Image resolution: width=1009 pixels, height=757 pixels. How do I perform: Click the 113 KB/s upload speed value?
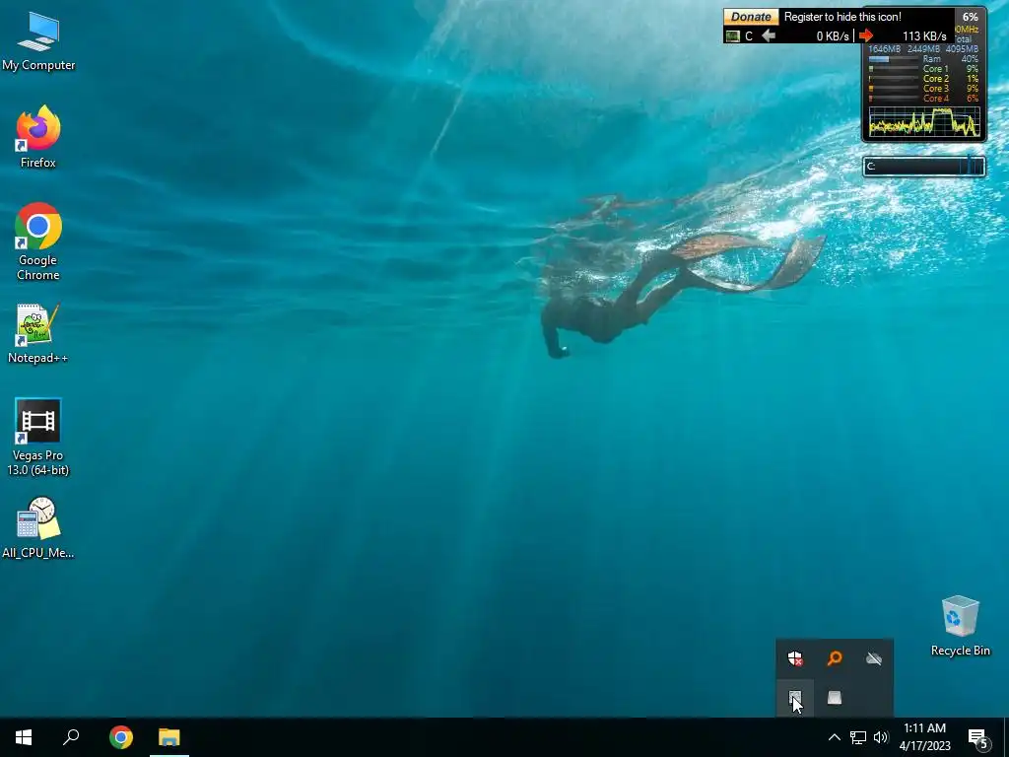click(924, 36)
